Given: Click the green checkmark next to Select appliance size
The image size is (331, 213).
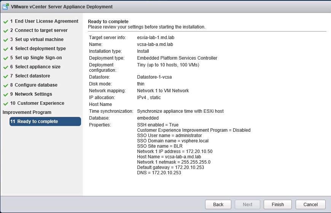Looking at the screenshot, I should coord(6,67).
